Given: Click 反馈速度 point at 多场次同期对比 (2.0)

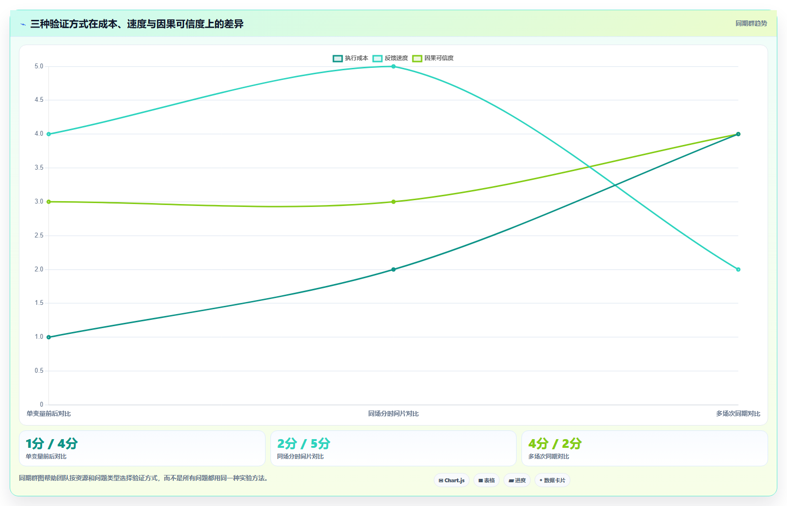Looking at the screenshot, I should 738,269.
